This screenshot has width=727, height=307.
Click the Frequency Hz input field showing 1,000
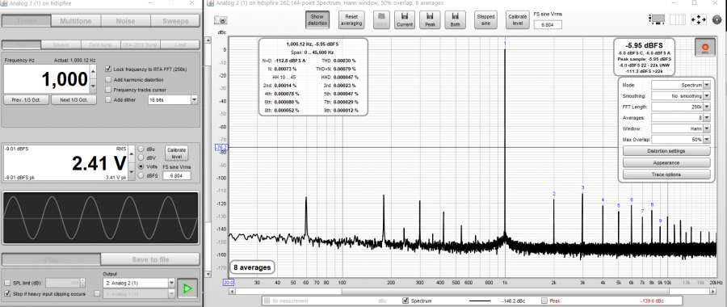click(x=47, y=79)
